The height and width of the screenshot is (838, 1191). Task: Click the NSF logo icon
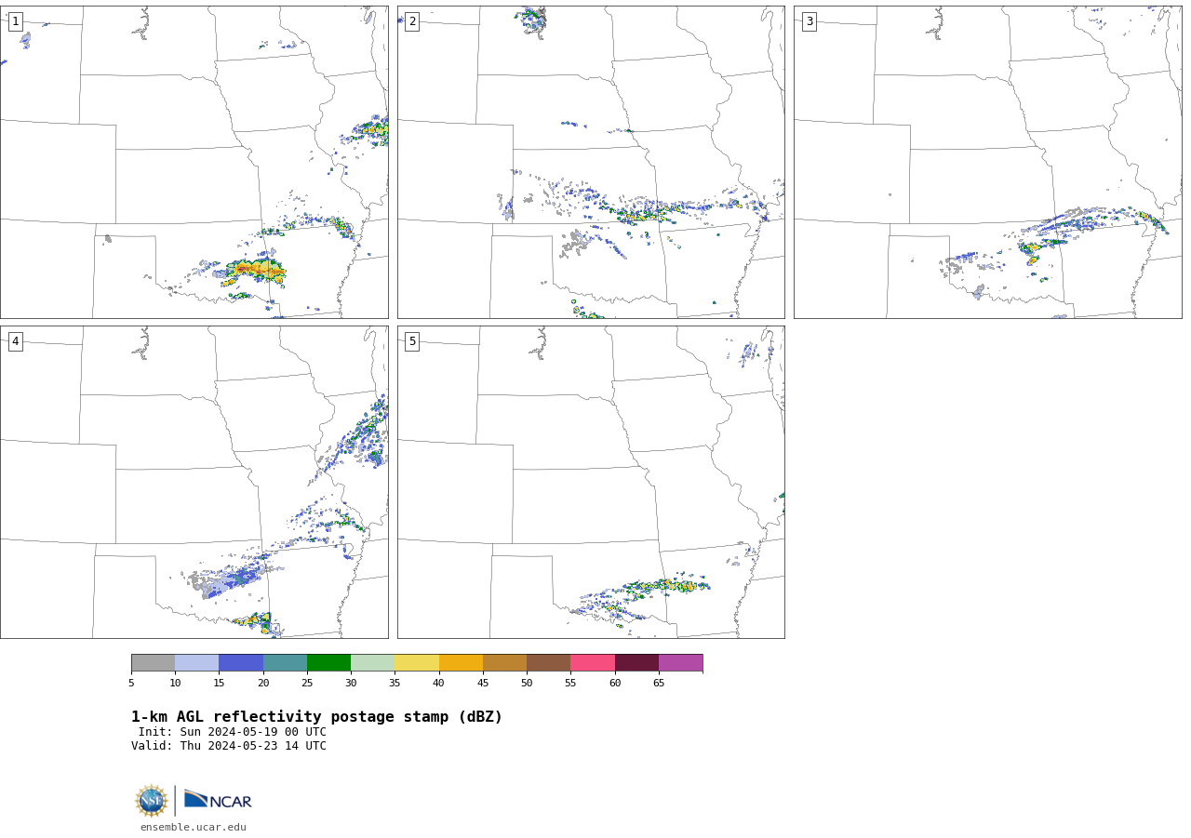pos(152,801)
